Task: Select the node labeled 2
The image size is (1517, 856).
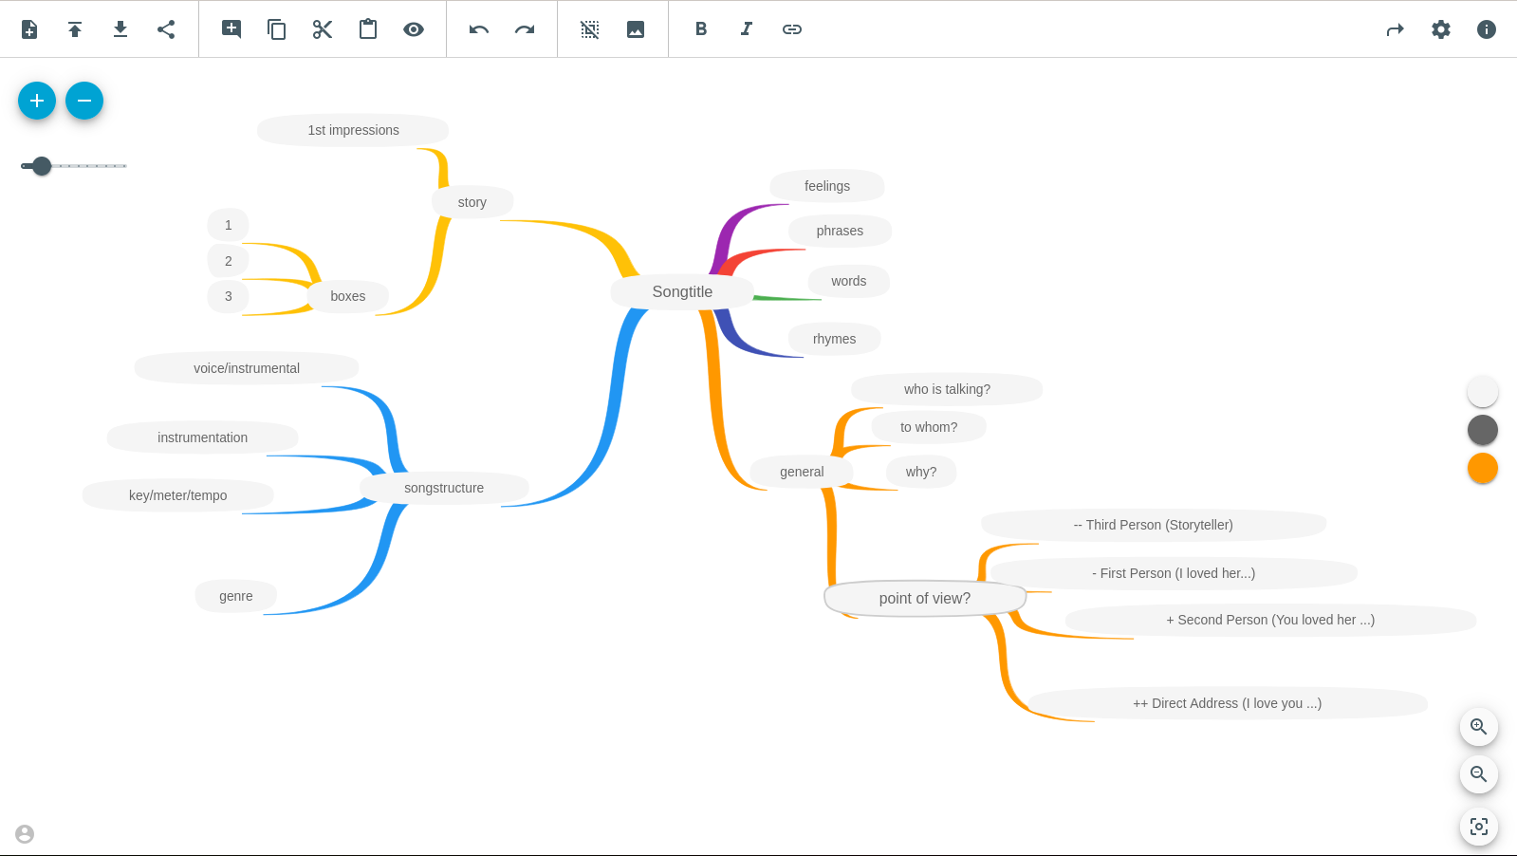Action: pos(228,261)
